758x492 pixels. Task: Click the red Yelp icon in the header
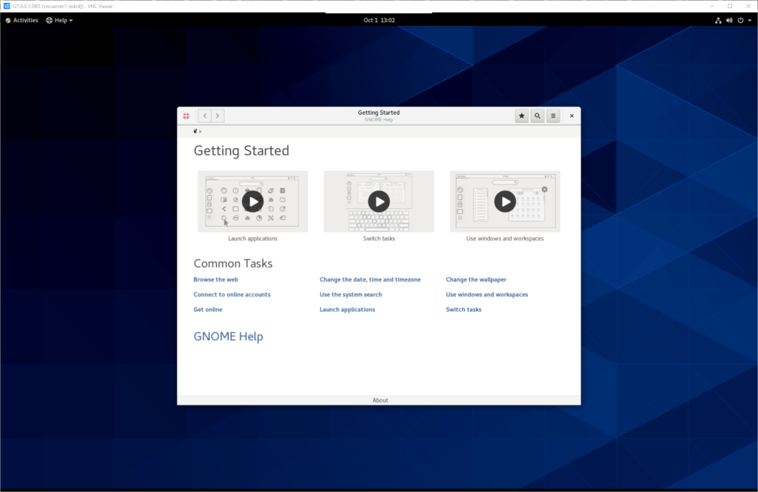tap(186, 116)
